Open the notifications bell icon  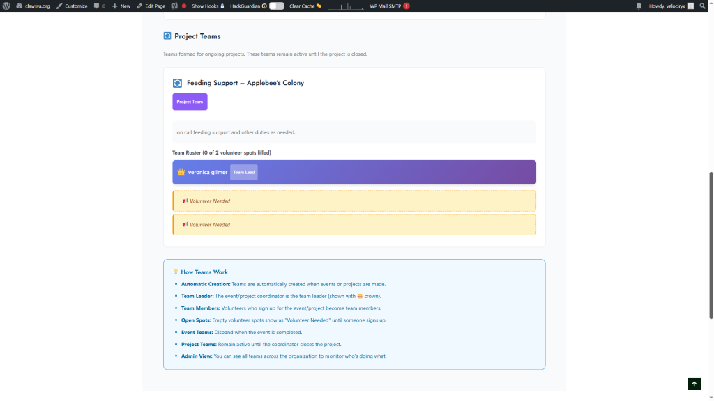[639, 6]
